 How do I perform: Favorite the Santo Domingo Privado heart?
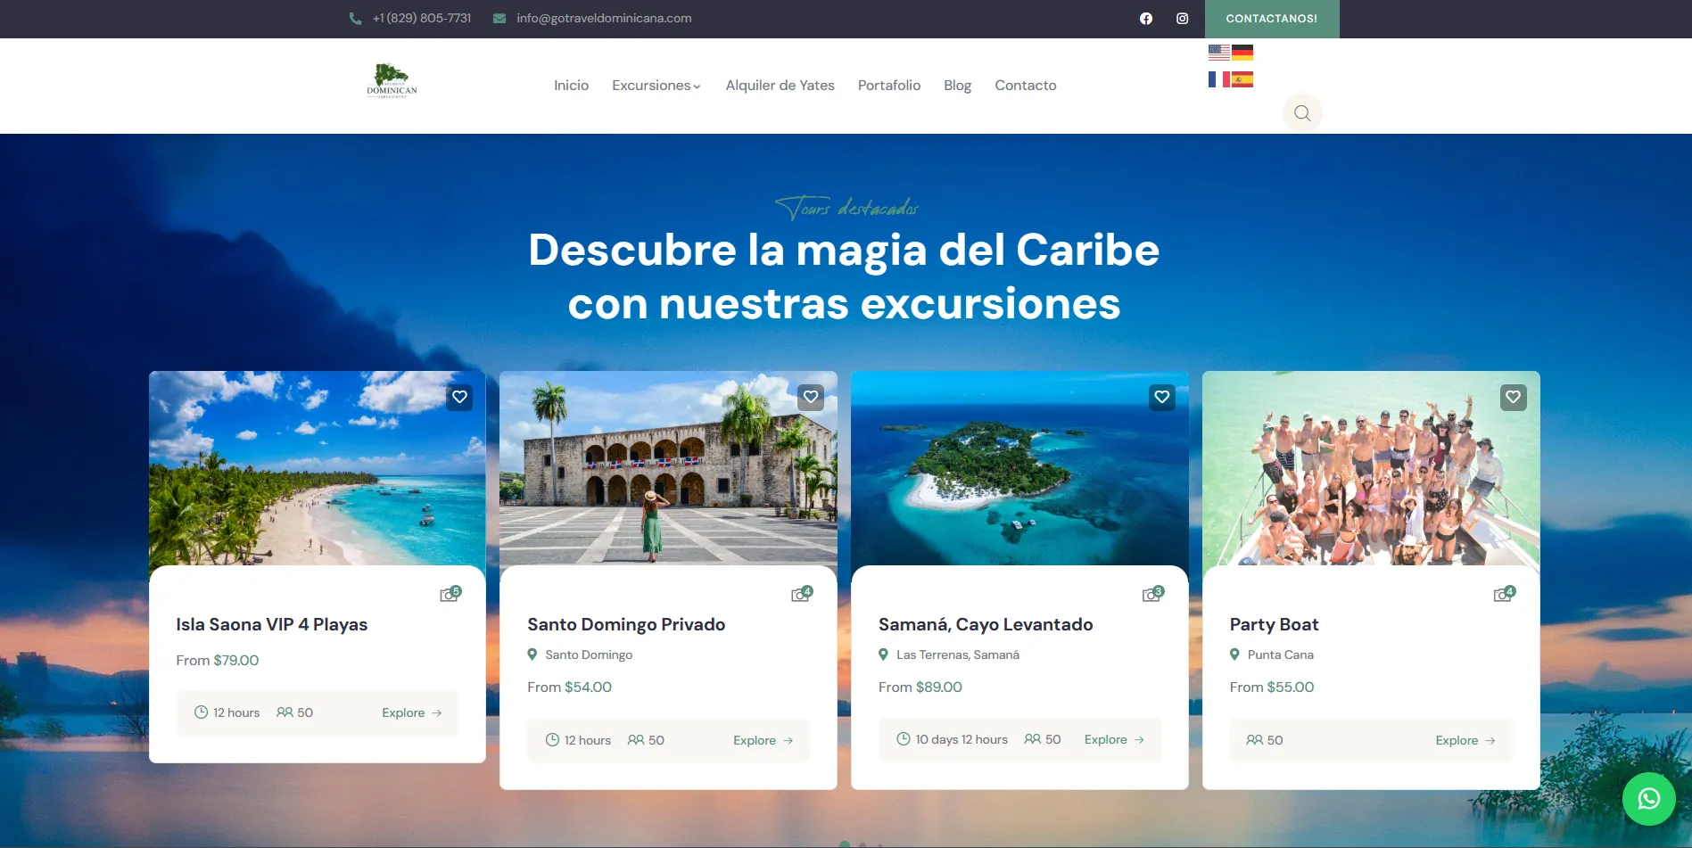coord(811,397)
